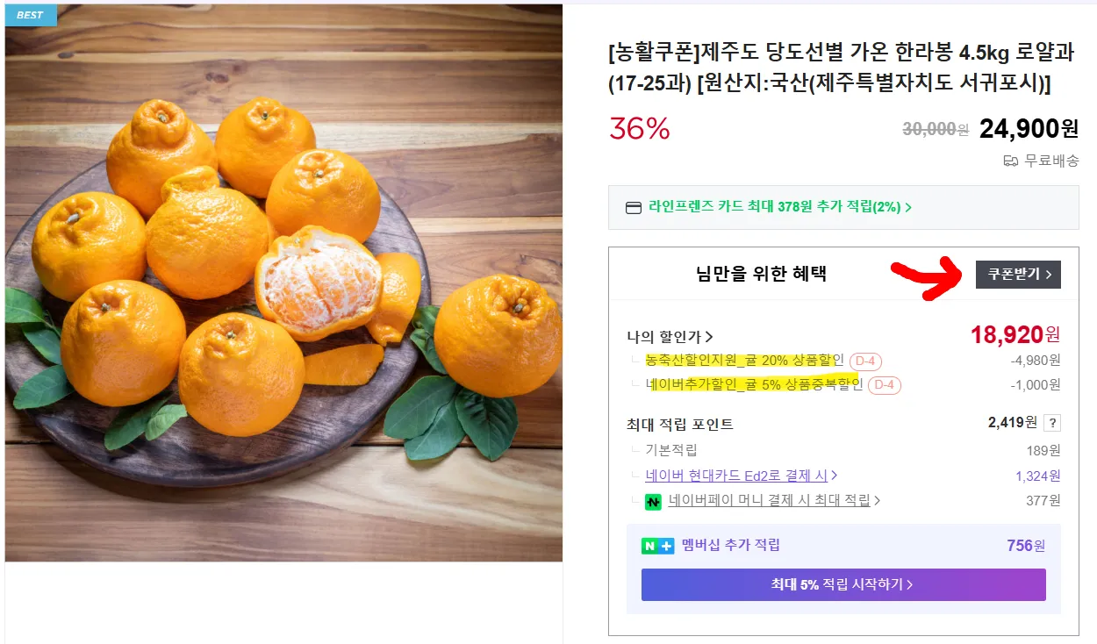Click 최대 5% 적립 시작하기 button
This screenshot has width=1097, height=644.
[x=842, y=584]
